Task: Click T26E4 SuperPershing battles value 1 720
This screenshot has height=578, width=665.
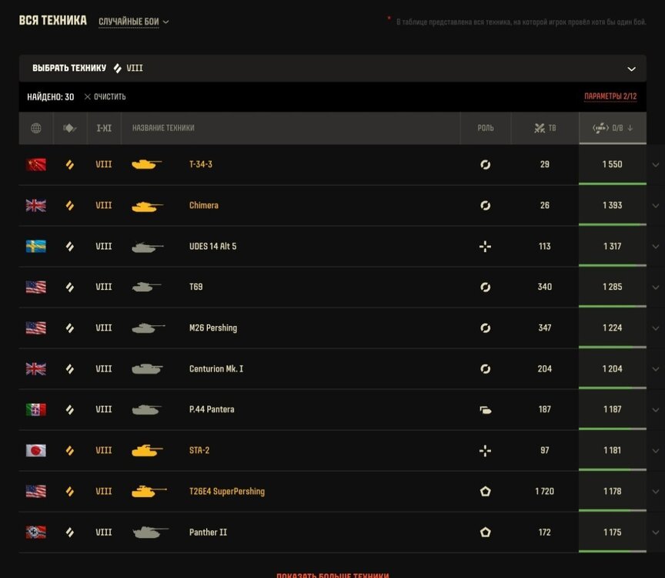Action: coord(545,492)
